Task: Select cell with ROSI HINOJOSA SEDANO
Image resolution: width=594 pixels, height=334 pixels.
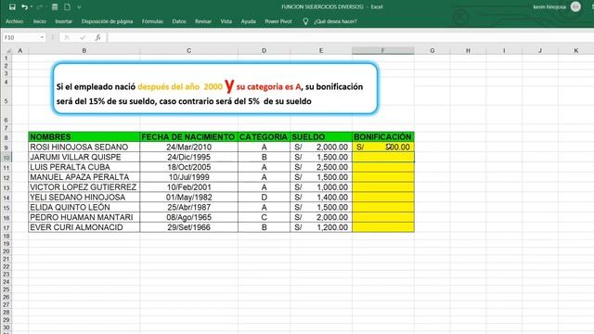Action: coord(84,147)
